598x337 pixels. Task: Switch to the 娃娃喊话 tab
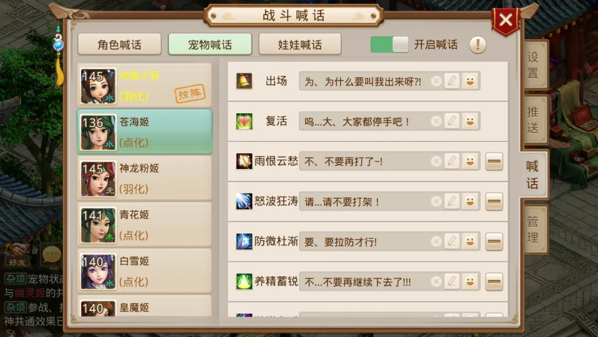pos(300,44)
